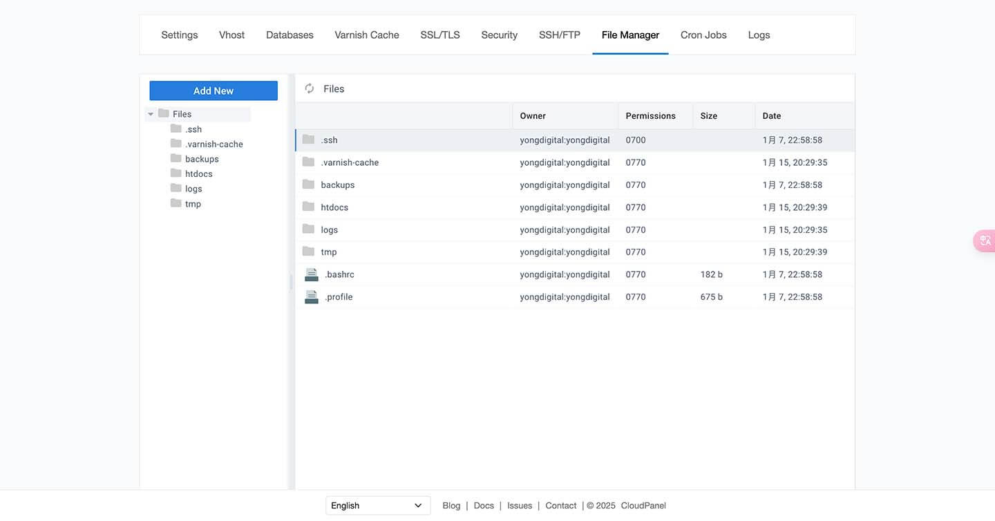Click the owner cell of the logs row
The height and width of the screenshot is (521, 995).
pyautogui.click(x=565, y=230)
